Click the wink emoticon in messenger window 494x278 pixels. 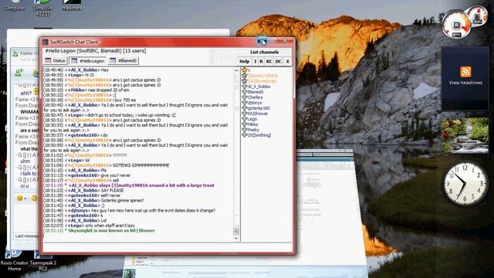34,198
